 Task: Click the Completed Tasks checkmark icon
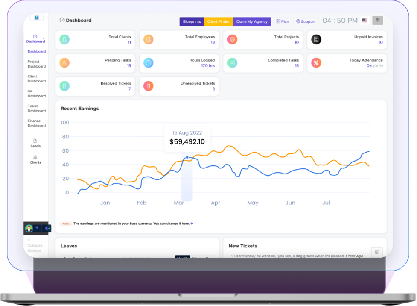232,63
